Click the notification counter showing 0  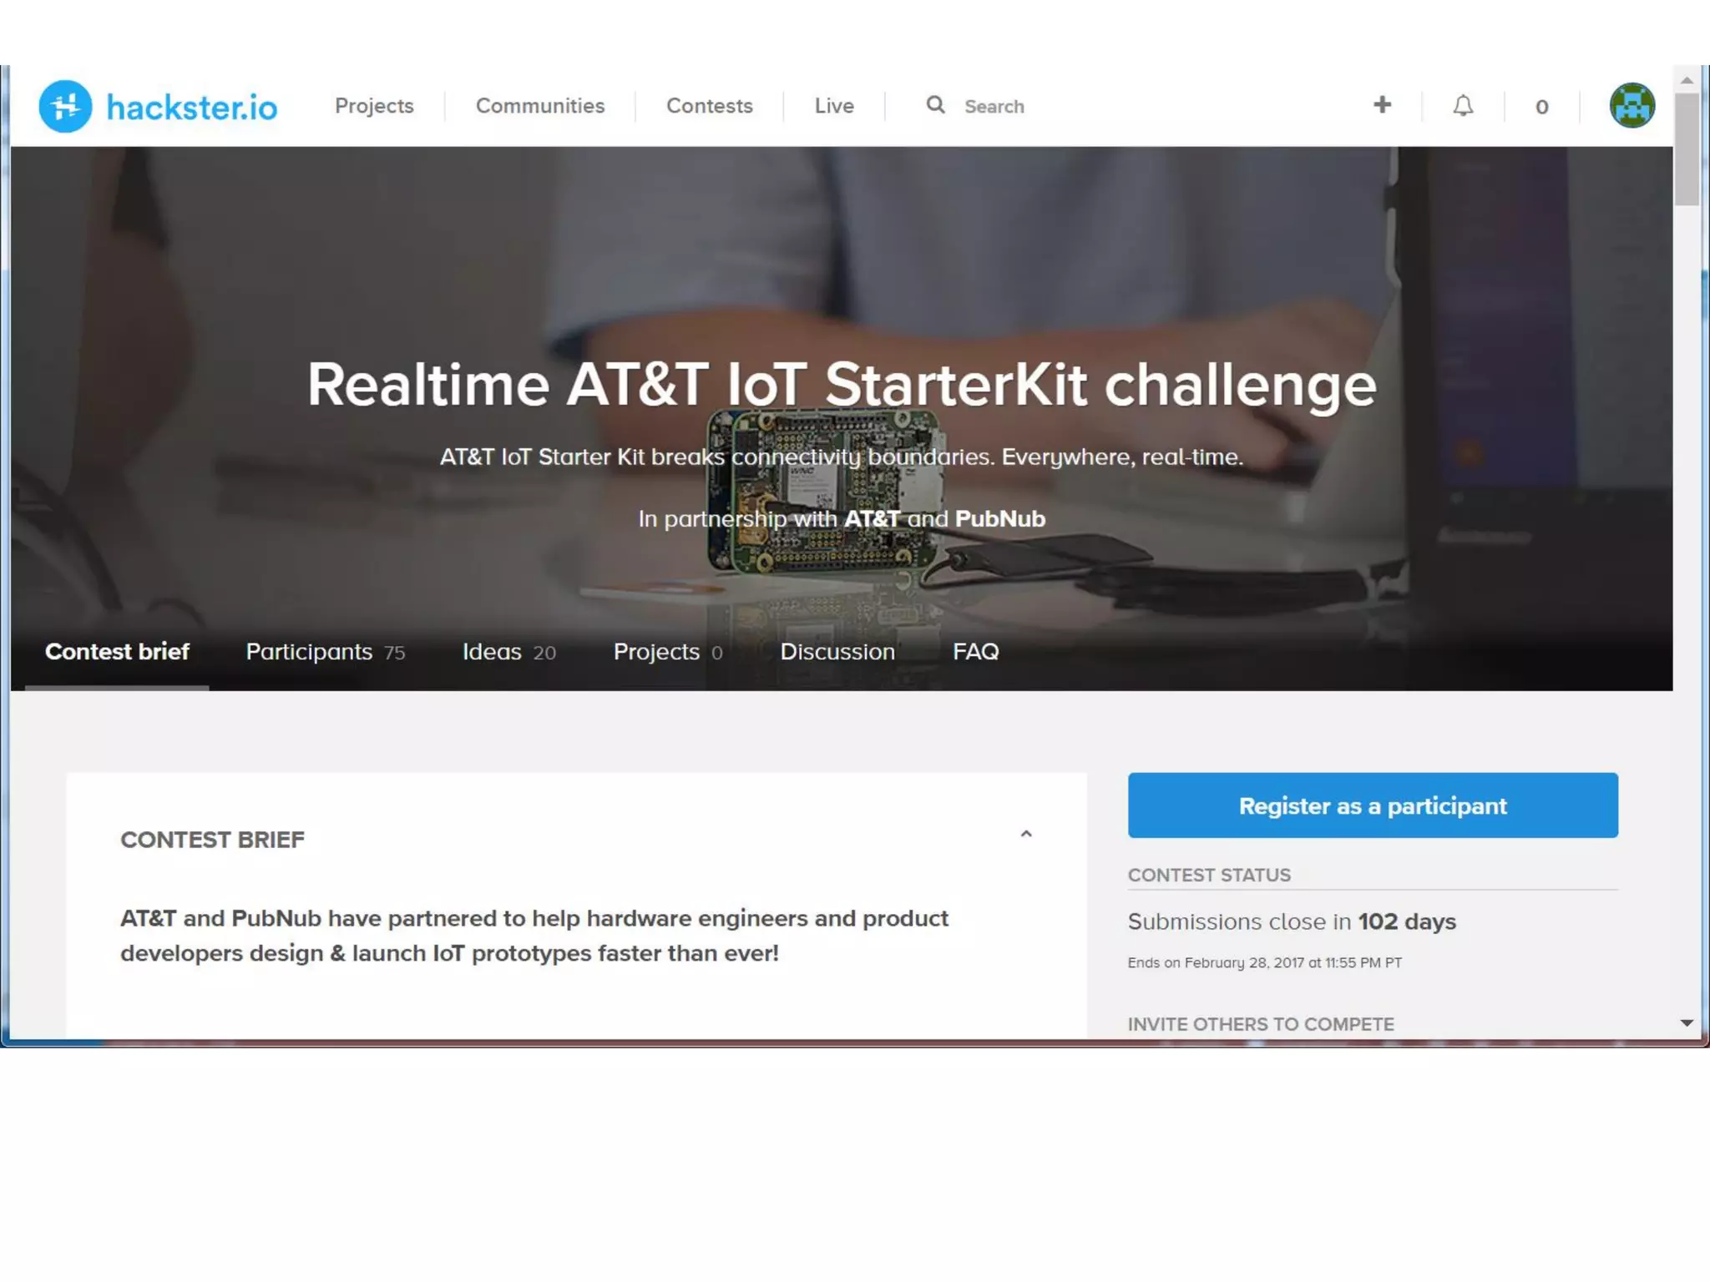point(1541,107)
